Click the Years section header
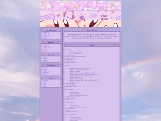The width and height of the screenshot is (161, 121). click(51, 78)
